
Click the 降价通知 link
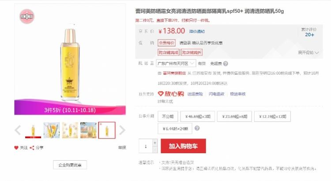tap(197, 31)
